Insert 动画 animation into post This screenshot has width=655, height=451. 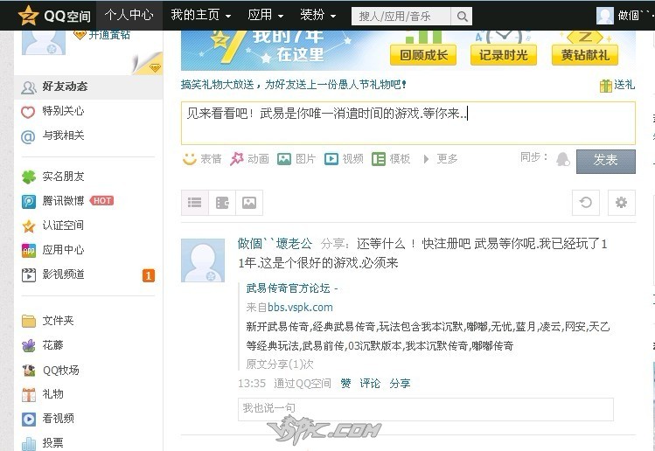pyautogui.click(x=249, y=159)
